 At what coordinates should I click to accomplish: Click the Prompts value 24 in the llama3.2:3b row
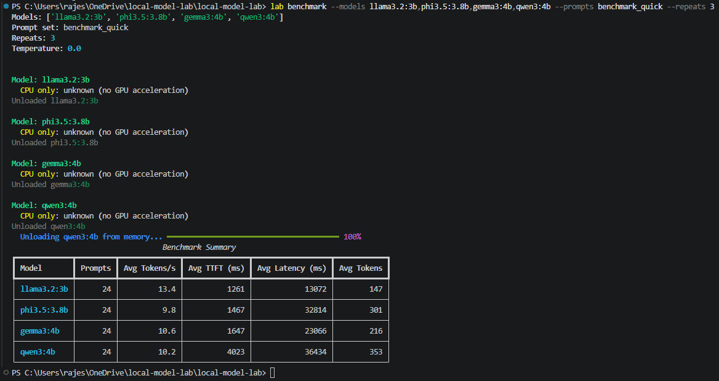click(107, 289)
